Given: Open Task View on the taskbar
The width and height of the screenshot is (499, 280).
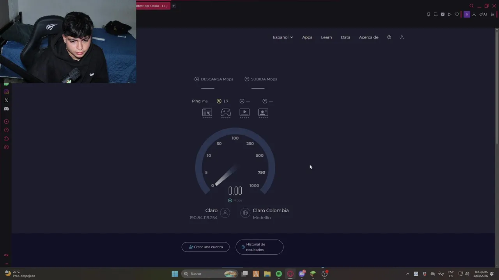Looking at the screenshot, I should pos(245,274).
